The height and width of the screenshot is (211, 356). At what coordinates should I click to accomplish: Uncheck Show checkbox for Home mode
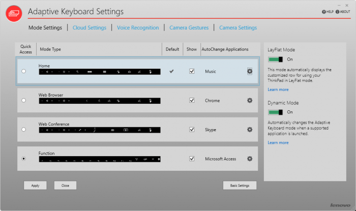[x=192, y=72]
